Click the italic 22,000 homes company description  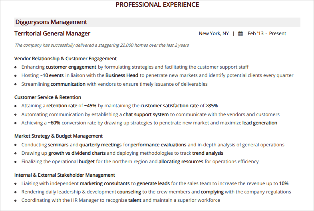(101, 45)
